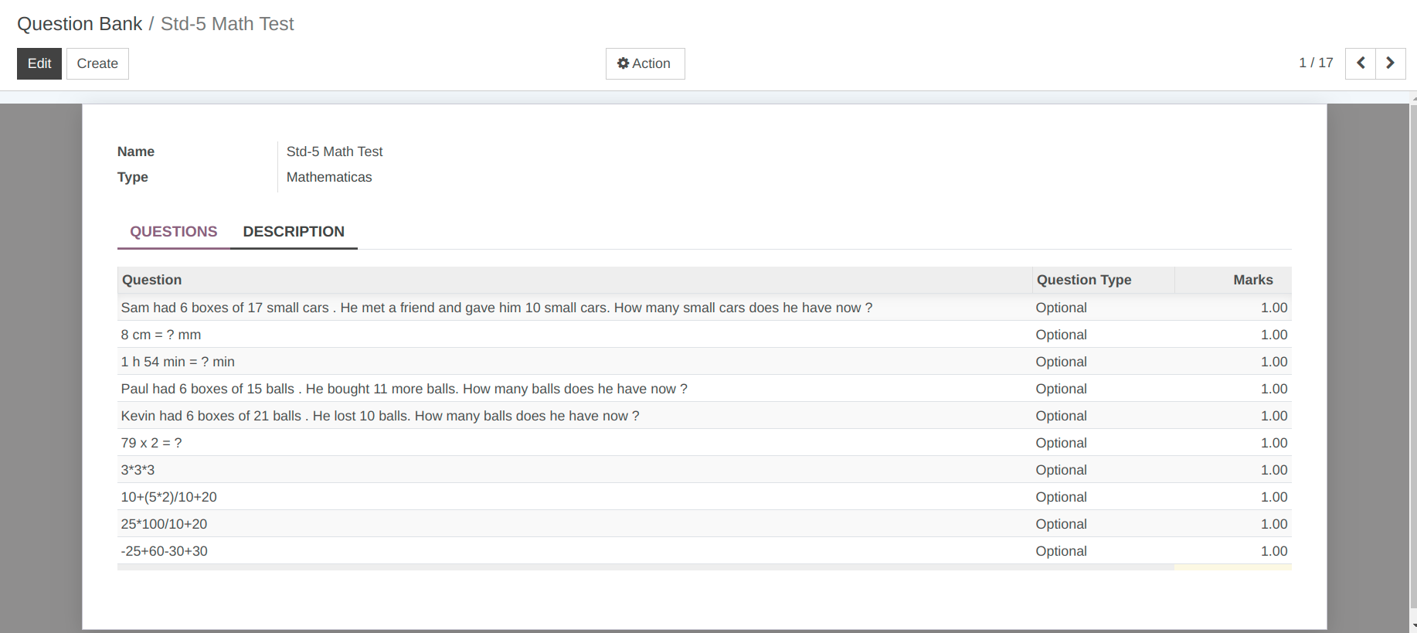Sort by the Question Type column header
1417x633 pixels.
pos(1083,280)
